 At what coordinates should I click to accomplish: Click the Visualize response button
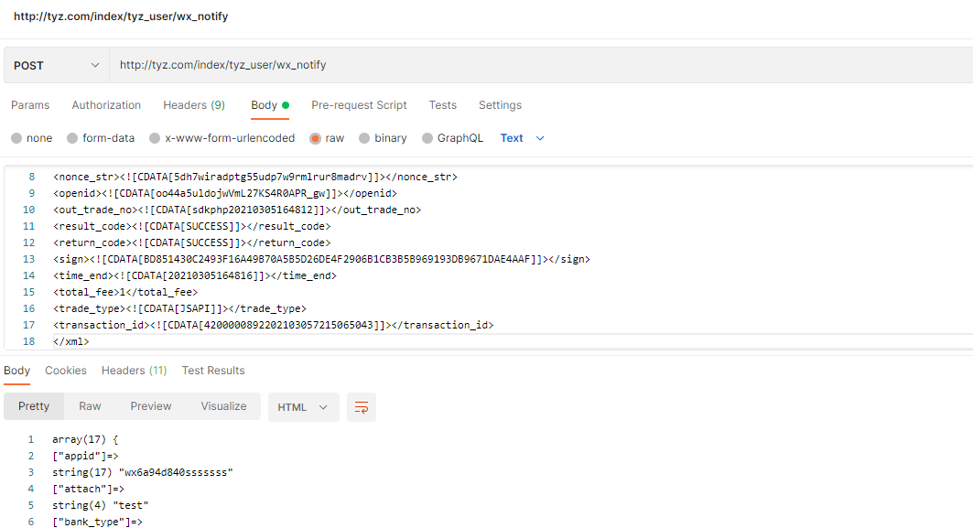tap(224, 406)
